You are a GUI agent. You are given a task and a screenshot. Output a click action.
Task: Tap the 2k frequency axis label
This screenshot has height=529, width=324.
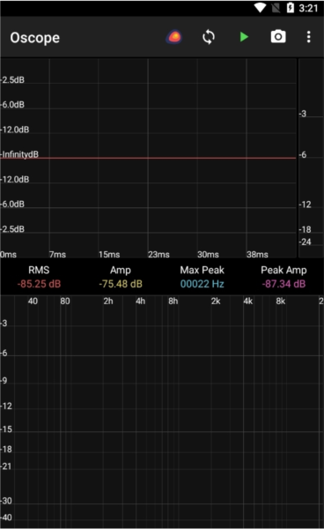click(x=216, y=301)
